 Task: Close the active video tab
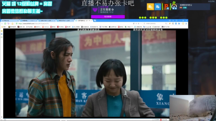91,21
